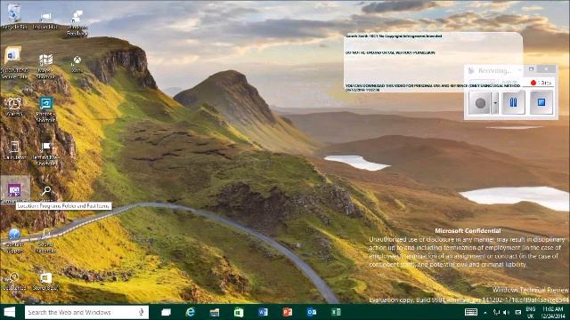
Task: Open the Windows Feedback desktop shortcut
Action: point(77,22)
